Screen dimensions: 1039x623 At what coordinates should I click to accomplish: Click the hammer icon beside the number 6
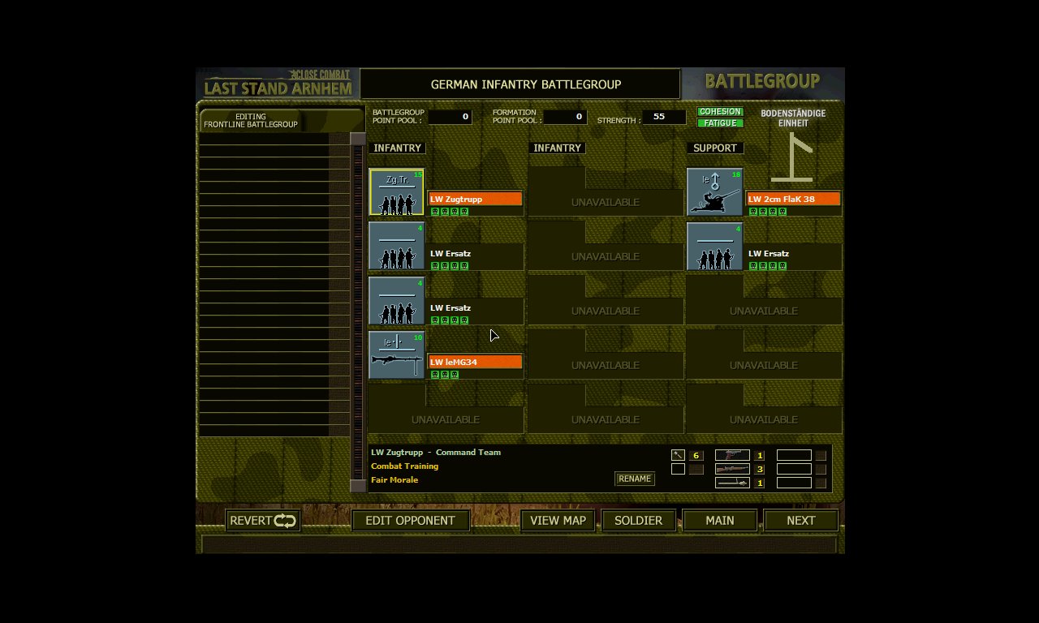click(x=679, y=455)
